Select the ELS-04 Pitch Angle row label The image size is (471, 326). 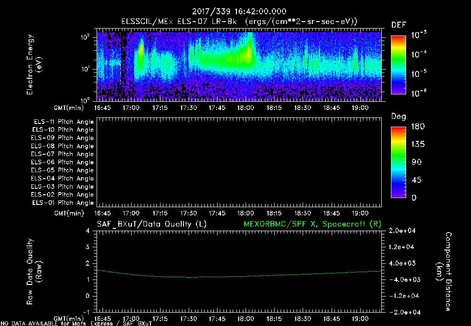(x=62, y=178)
